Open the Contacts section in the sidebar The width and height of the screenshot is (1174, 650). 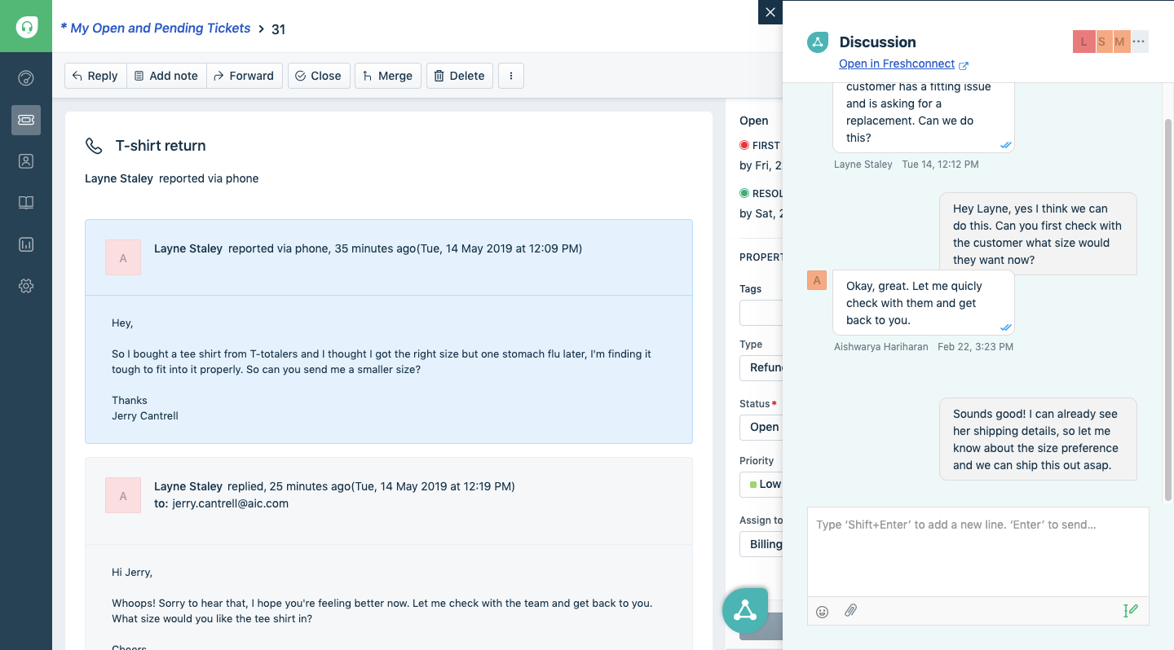[25, 160]
